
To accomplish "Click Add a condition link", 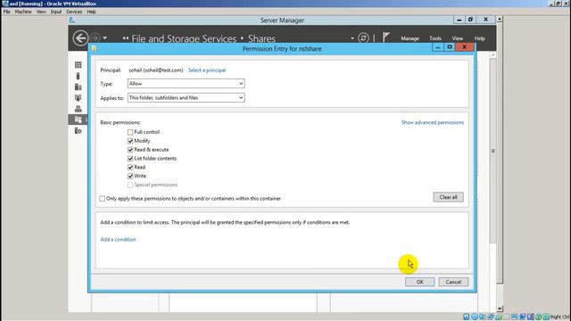I will point(118,239).
